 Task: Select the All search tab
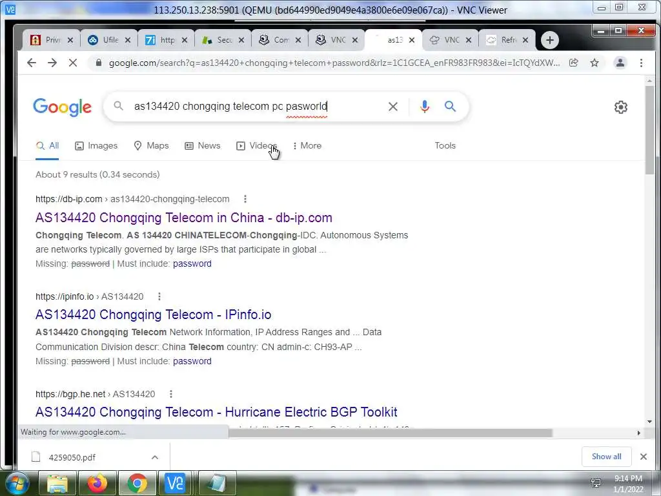pos(47,145)
